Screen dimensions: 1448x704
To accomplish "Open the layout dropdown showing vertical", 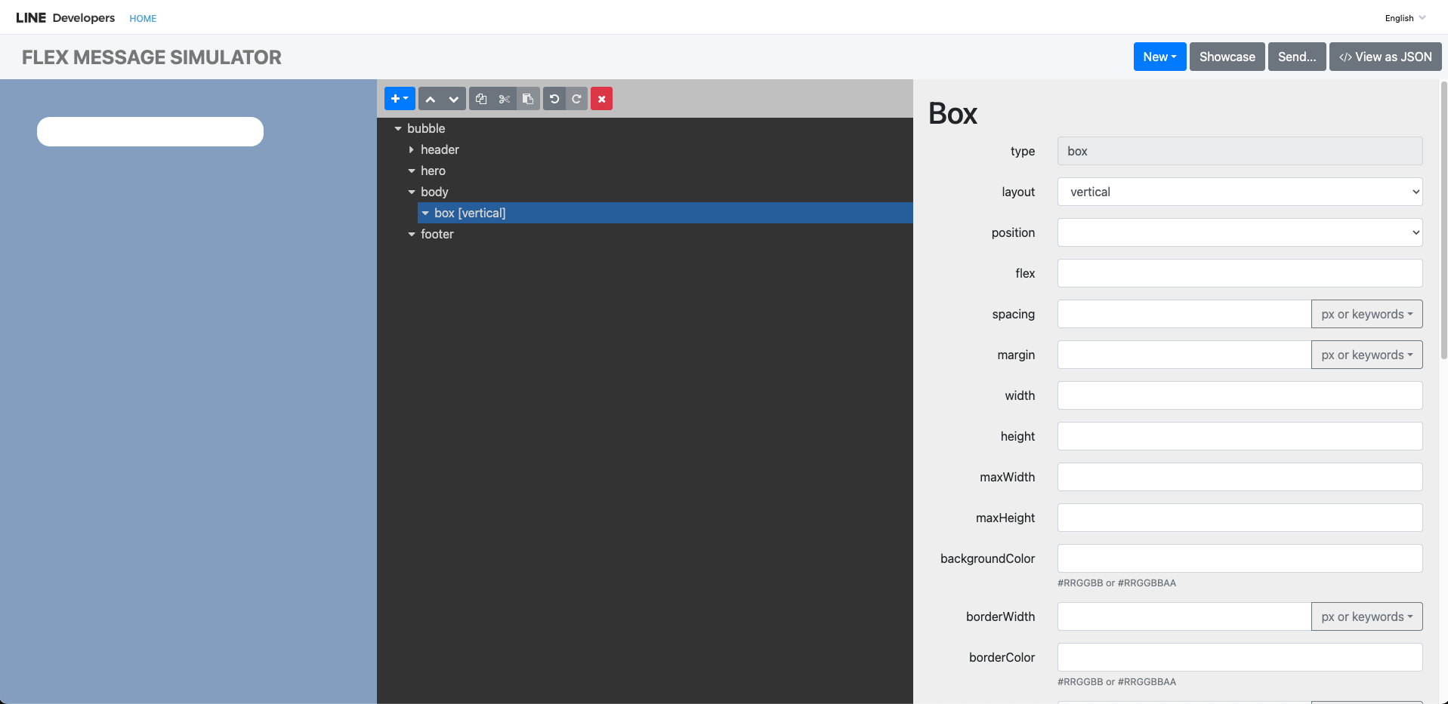I will tap(1240, 192).
